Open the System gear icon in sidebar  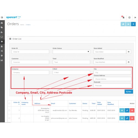pyautogui.click(x=2, y=55)
